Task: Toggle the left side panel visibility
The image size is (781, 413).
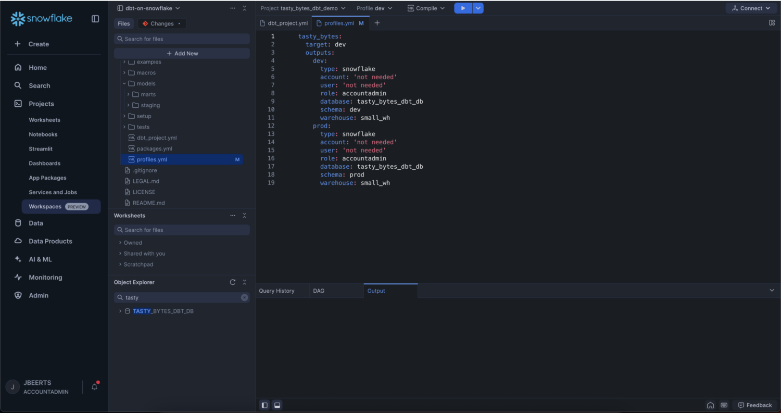Action: click(264, 405)
